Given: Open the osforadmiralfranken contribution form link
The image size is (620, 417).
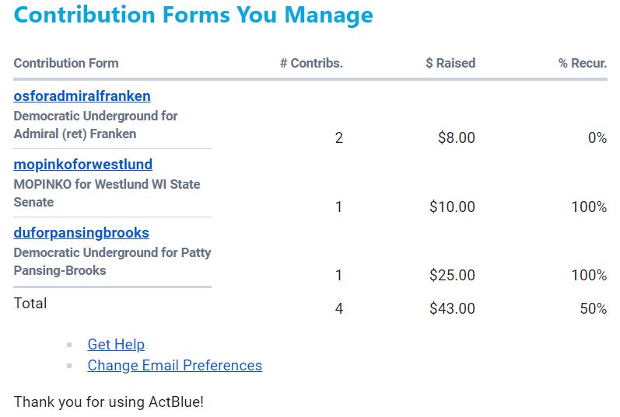Looking at the screenshot, I should tap(82, 96).
